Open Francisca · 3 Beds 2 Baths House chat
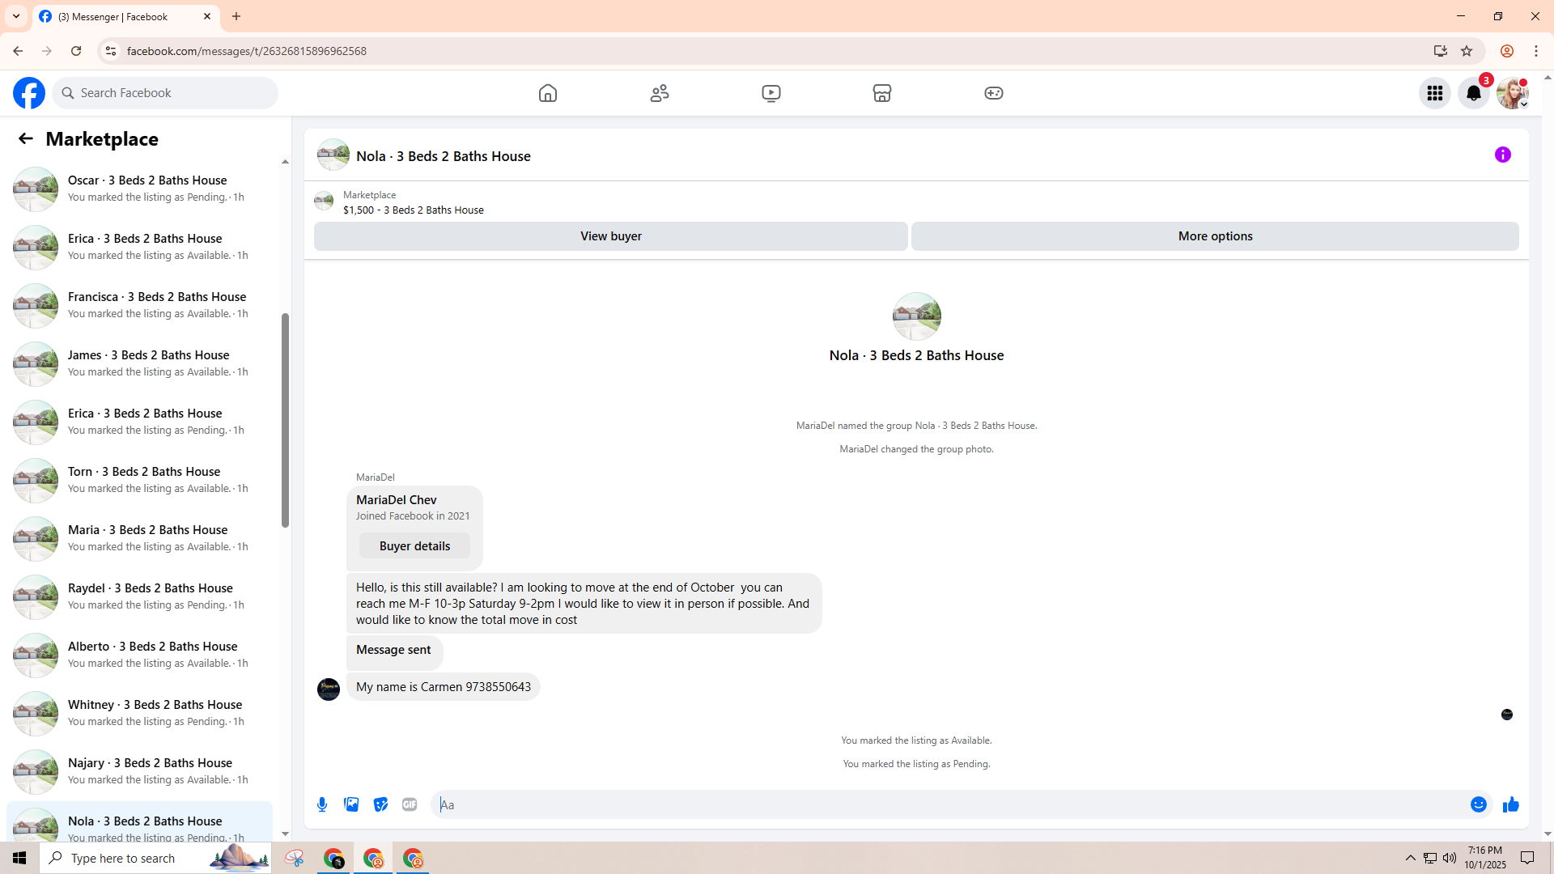Image resolution: width=1554 pixels, height=874 pixels. [x=139, y=305]
